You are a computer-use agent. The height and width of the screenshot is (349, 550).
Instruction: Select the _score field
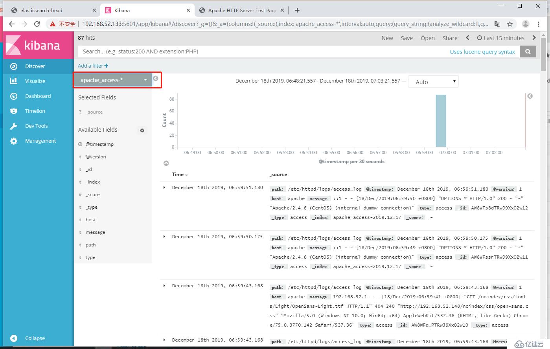[x=92, y=195]
